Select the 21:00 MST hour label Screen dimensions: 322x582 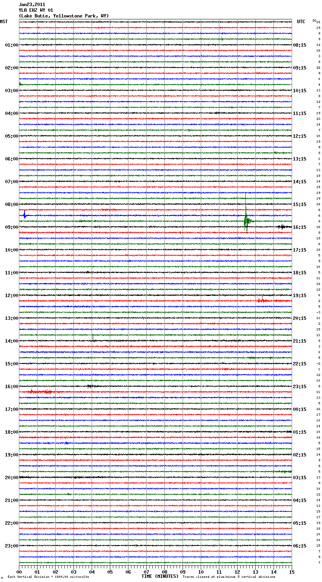pyautogui.click(x=12, y=500)
